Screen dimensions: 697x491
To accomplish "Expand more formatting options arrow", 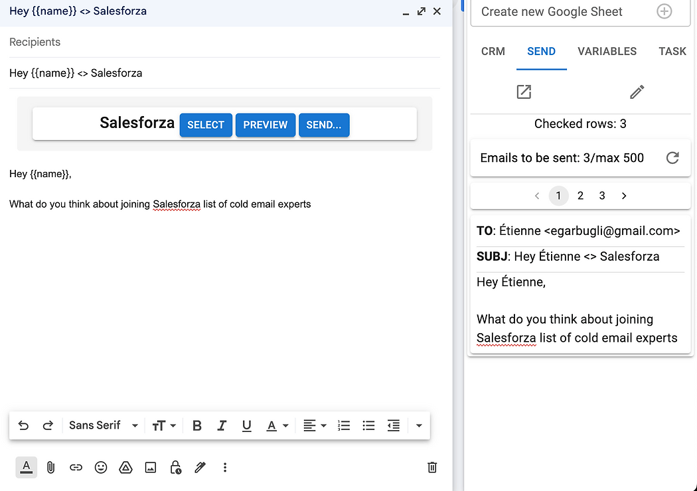I will [419, 426].
